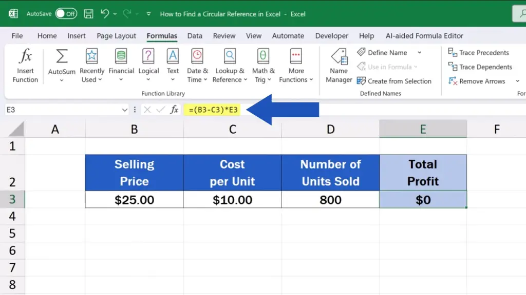The width and height of the screenshot is (526, 295).
Task: Open Recently Used functions list
Action: click(x=92, y=66)
